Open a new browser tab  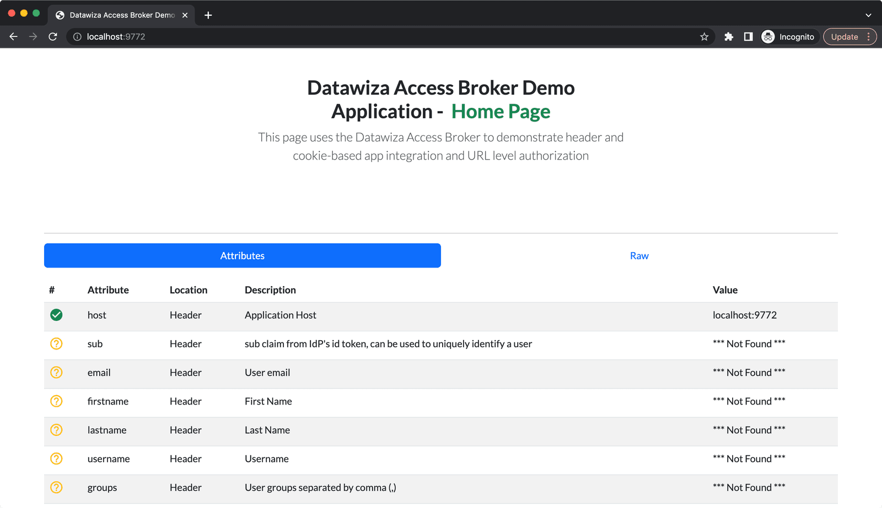pos(208,15)
